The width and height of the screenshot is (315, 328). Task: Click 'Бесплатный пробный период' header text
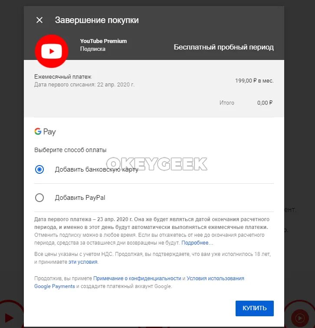pos(224,47)
